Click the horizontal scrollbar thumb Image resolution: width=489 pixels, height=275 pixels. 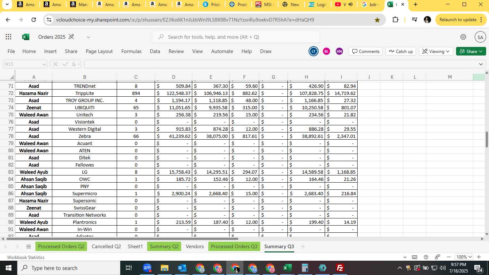(x=122, y=238)
